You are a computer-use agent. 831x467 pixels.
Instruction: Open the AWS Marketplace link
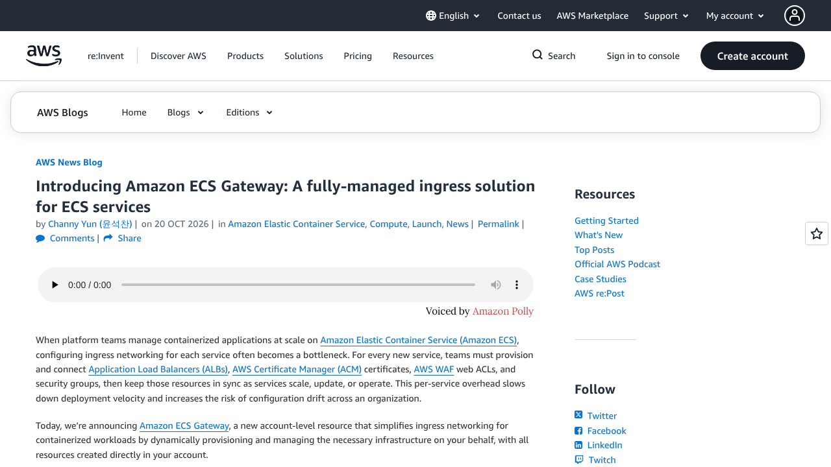[593, 16]
